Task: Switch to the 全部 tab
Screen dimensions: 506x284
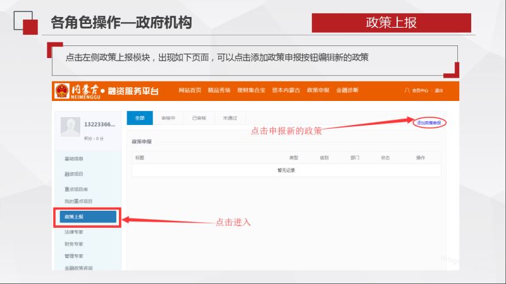Action: pos(140,118)
